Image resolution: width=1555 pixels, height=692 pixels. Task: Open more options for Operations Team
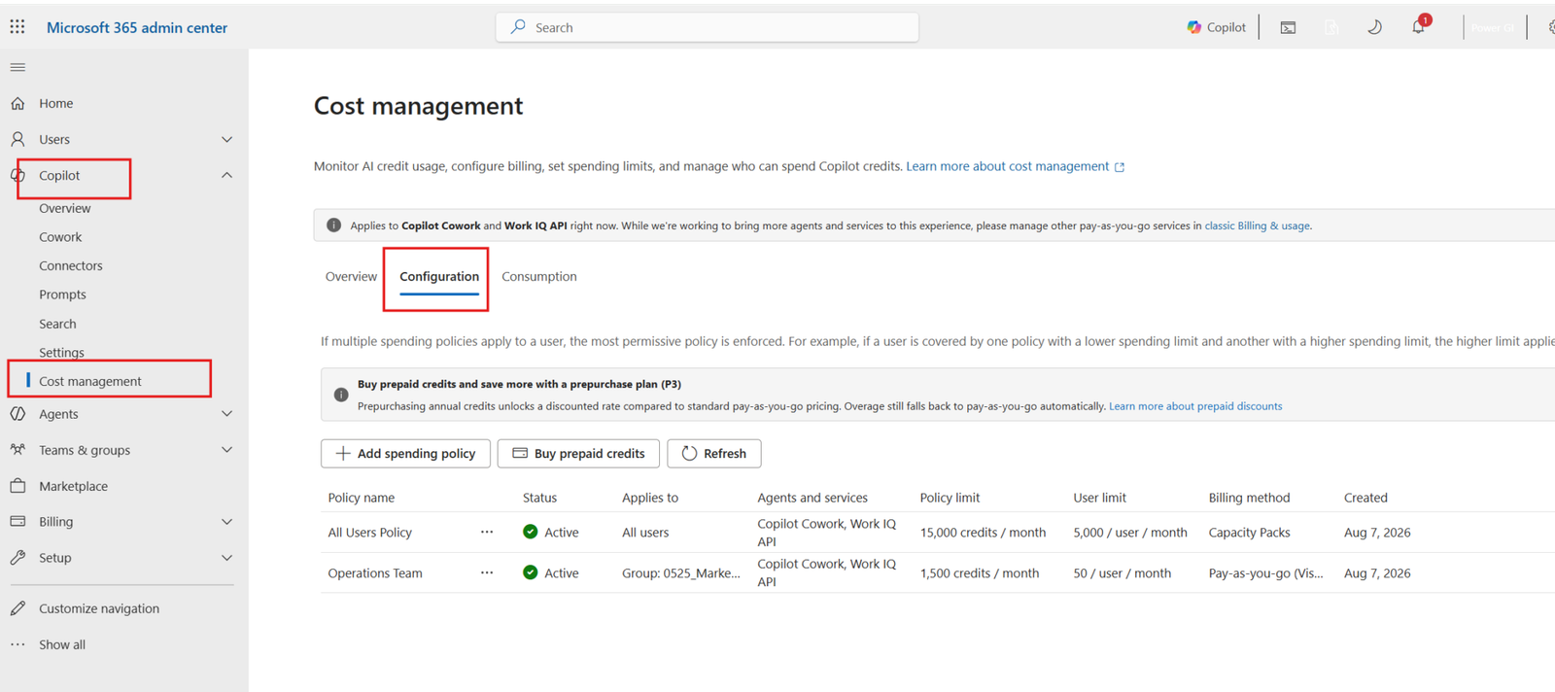tap(487, 573)
